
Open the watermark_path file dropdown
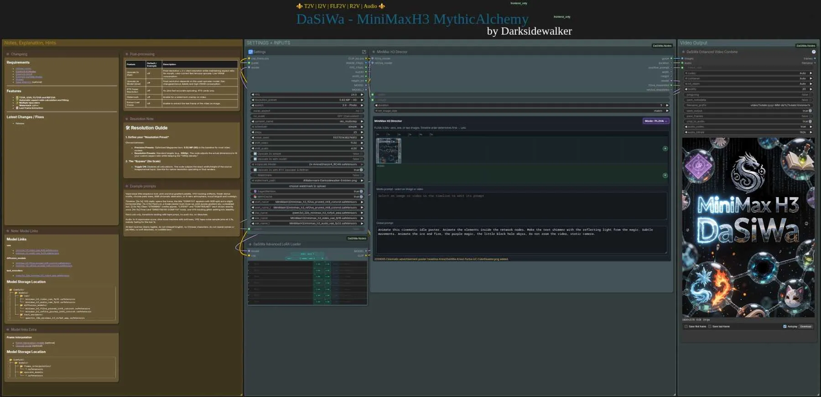(307, 181)
